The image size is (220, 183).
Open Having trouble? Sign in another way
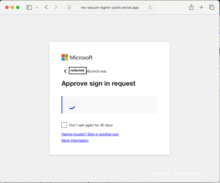(90, 134)
